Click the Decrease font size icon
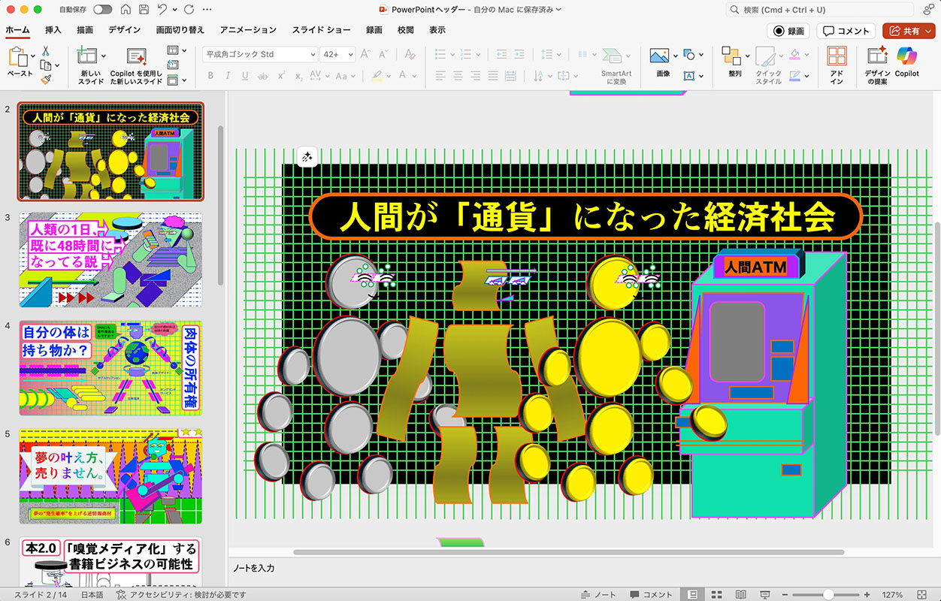This screenshot has height=601, width=941. (385, 54)
